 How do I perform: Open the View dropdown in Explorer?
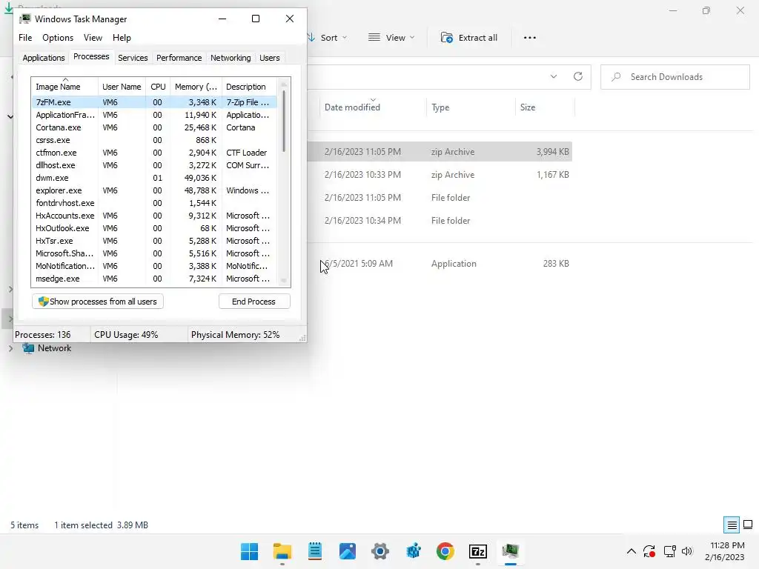391,38
